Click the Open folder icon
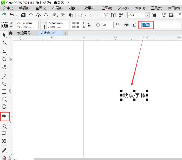 coord(12,15)
